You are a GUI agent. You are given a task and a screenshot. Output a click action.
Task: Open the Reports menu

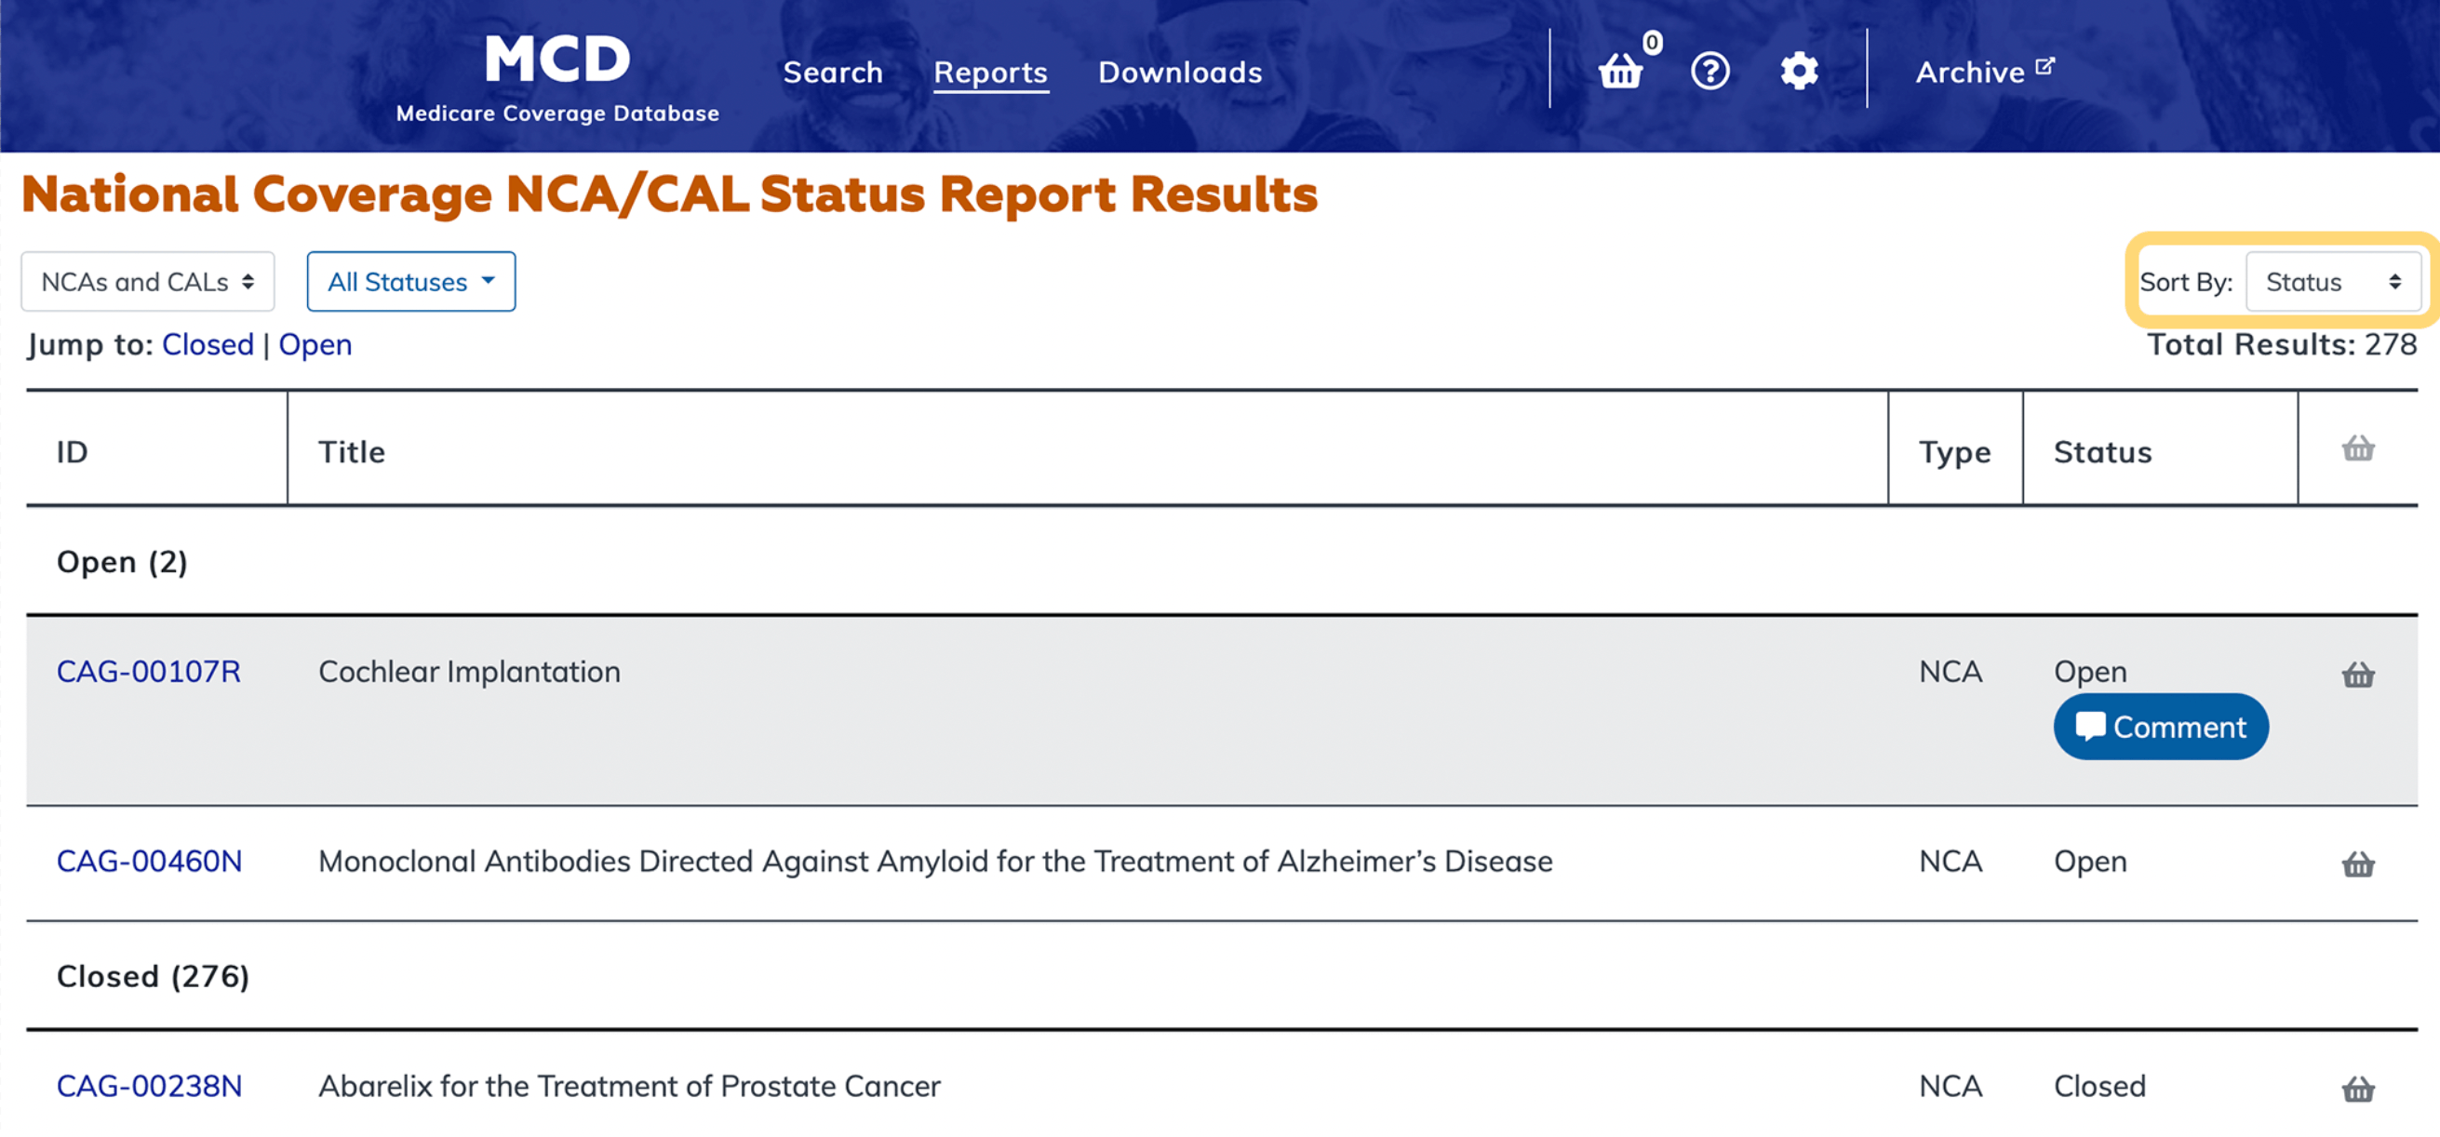[990, 72]
